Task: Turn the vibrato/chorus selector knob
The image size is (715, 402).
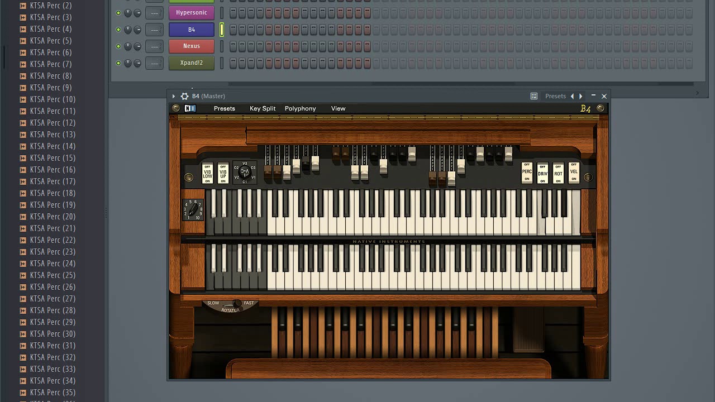Action: coord(245,173)
